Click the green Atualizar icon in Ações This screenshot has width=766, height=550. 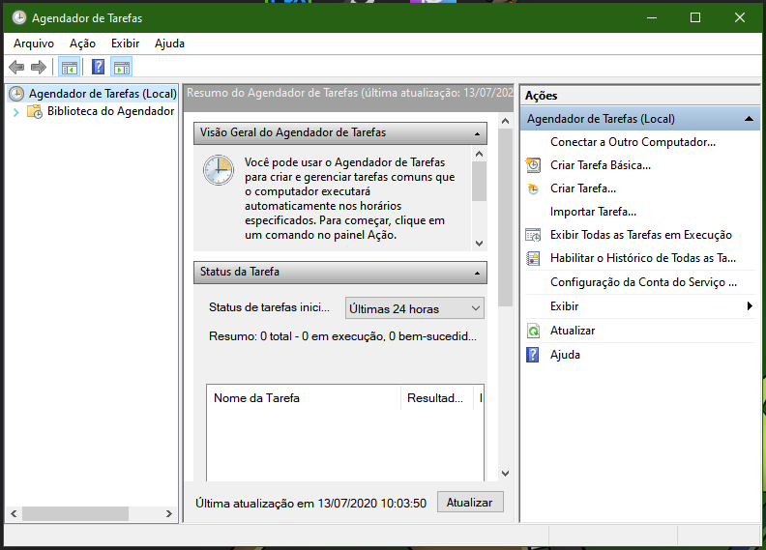(x=533, y=331)
